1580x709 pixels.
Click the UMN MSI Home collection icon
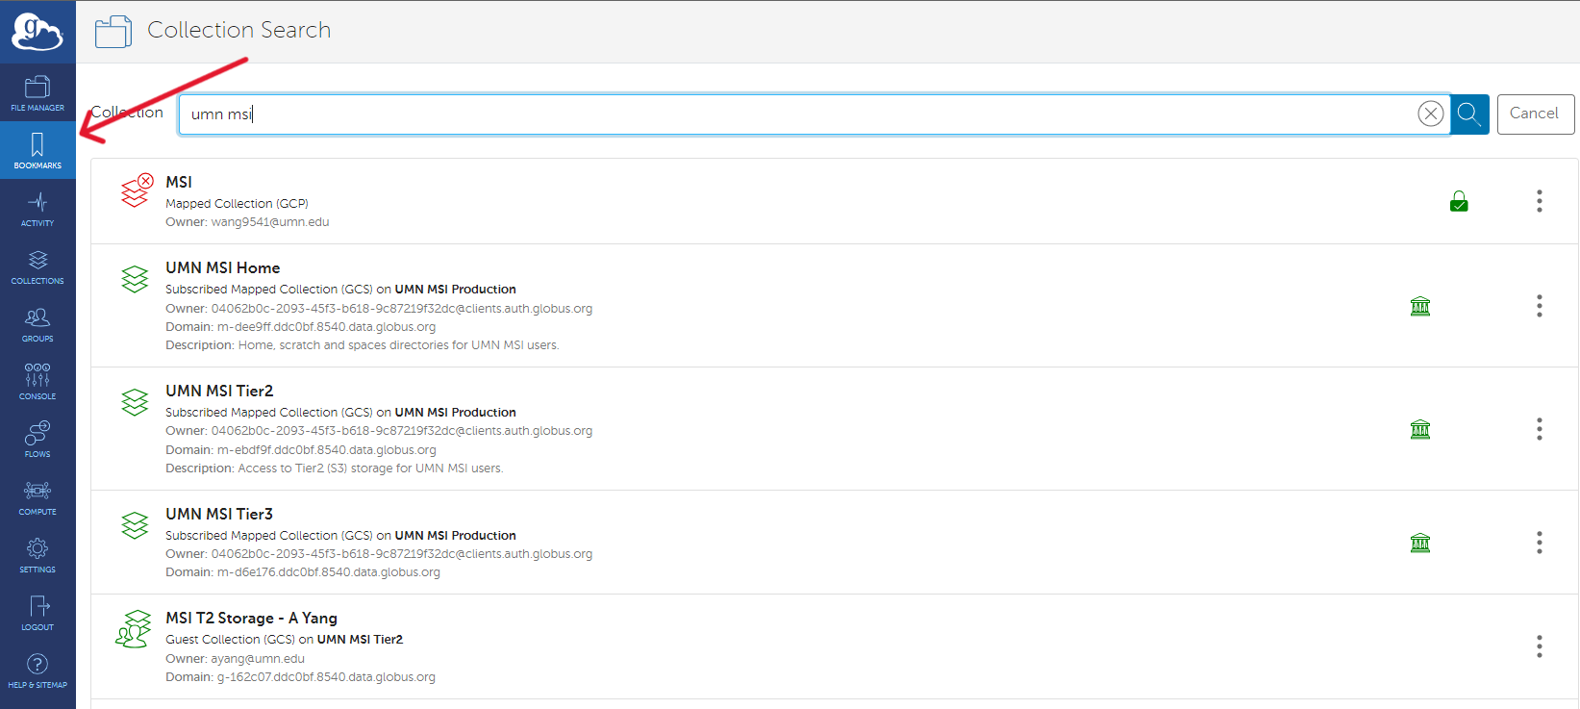[x=135, y=279]
